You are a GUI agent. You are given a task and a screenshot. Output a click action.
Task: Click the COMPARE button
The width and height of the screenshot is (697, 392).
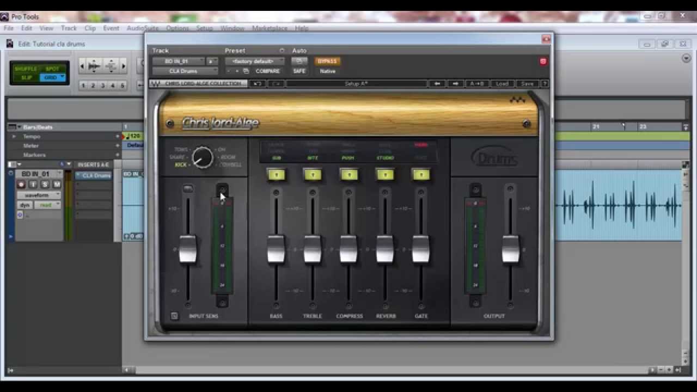(267, 71)
